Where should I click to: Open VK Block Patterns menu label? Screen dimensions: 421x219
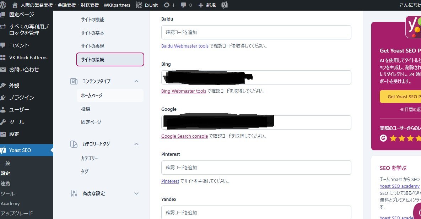tap(28, 58)
